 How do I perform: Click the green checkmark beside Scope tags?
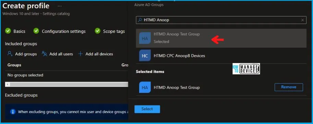97,31
